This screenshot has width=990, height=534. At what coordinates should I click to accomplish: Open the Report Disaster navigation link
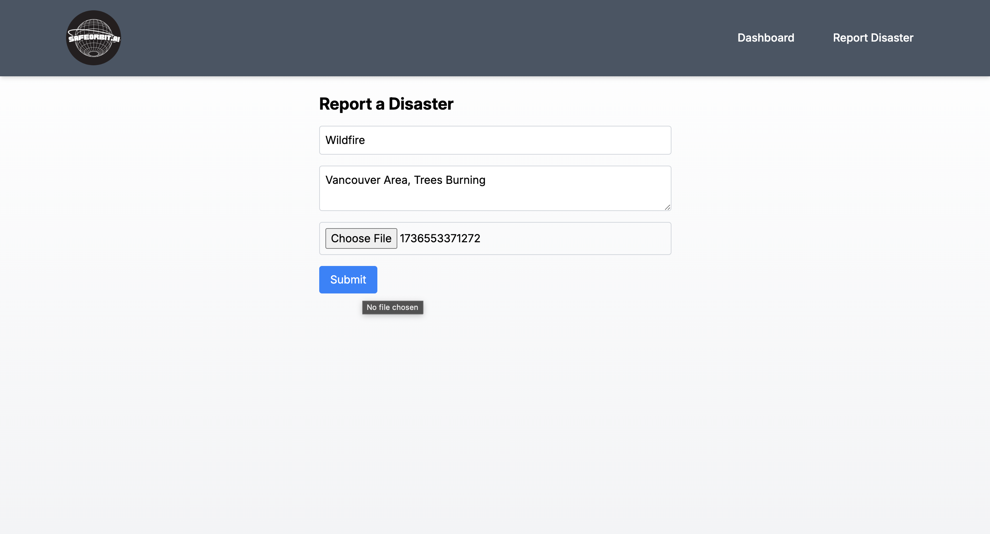873,37
